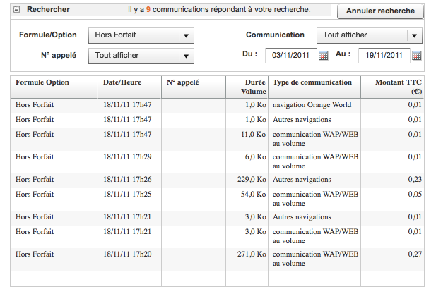Open the calendar icon next to Du date
Viewport: 448px width, 301px height.
pyautogui.click(x=324, y=56)
